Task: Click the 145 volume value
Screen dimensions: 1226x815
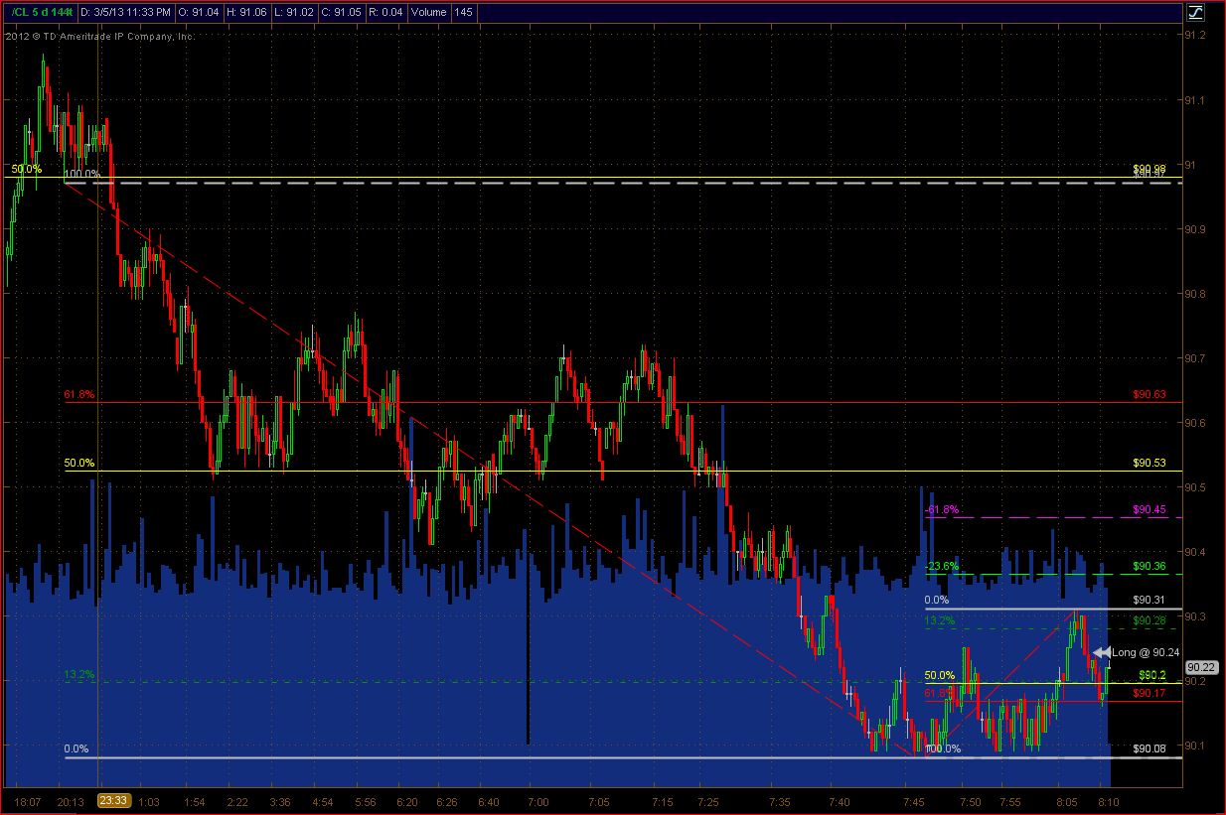Action: coord(464,13)
